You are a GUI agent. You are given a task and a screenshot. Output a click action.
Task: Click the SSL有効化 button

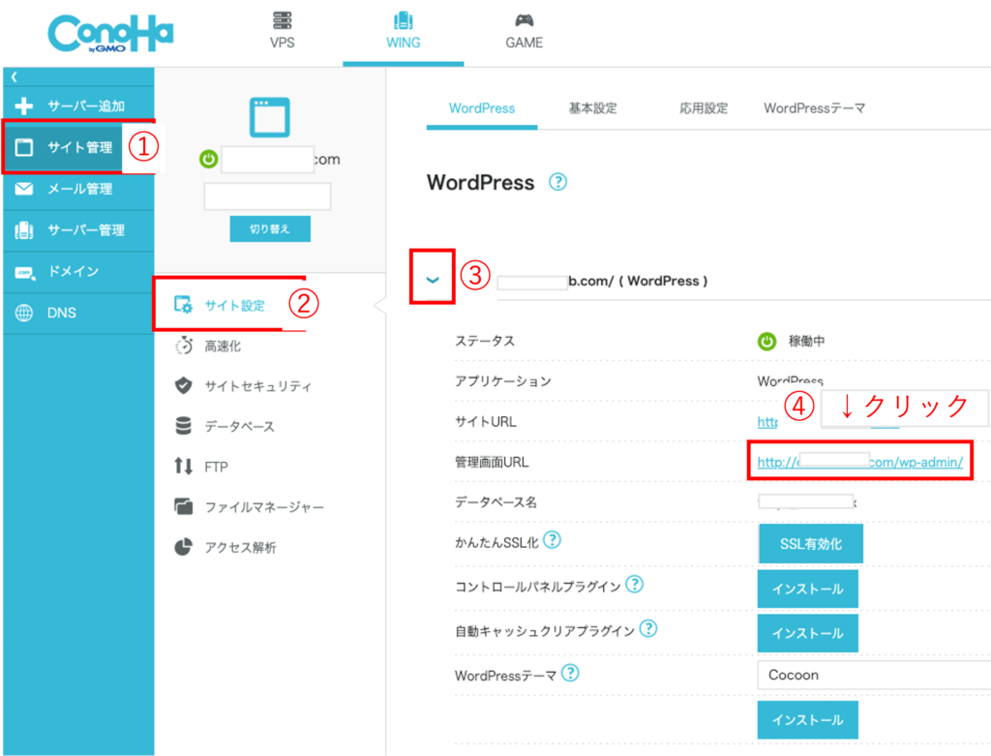(810, 544)
